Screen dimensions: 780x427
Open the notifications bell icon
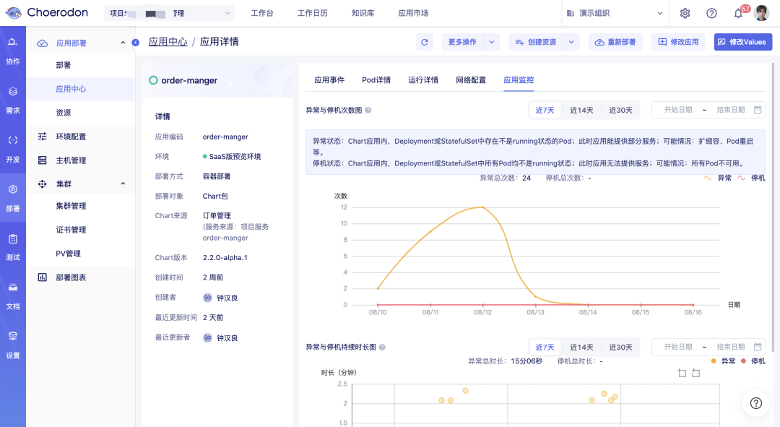coord(738,14)
